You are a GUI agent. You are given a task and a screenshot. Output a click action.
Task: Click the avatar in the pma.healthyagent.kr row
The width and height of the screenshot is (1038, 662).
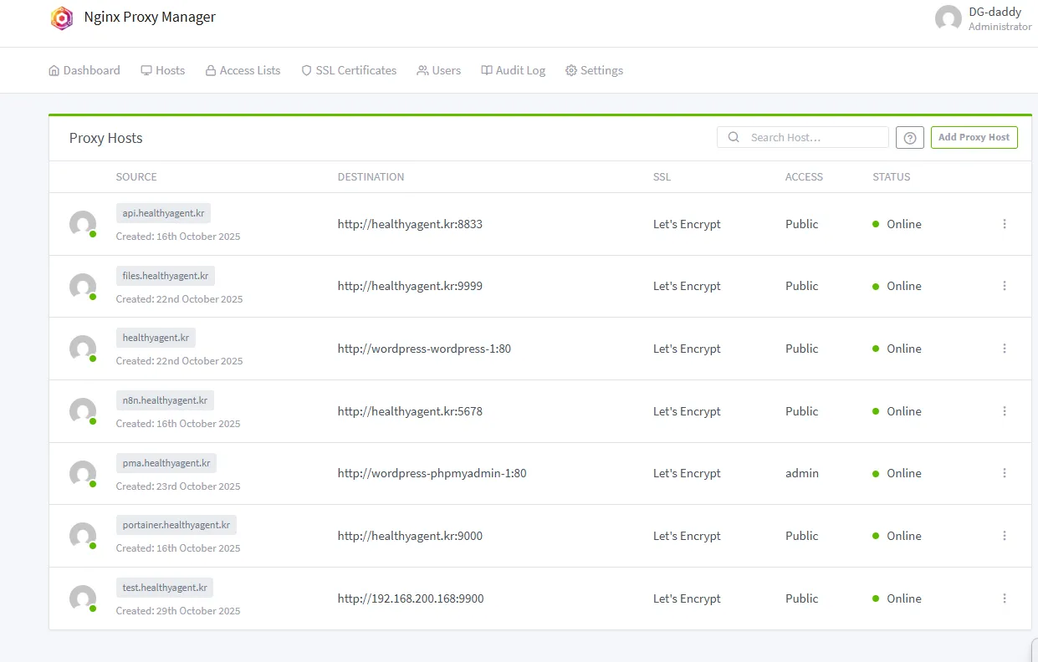tap(83, 474)
